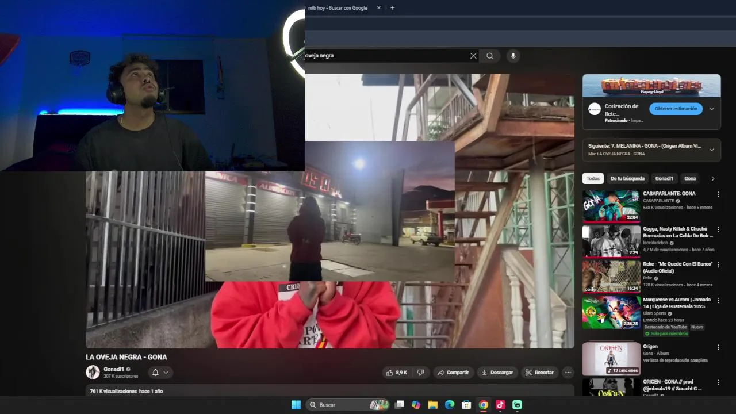
Task: Open Reke Me Quede Con El Banco title
Action: coord(677,267)
